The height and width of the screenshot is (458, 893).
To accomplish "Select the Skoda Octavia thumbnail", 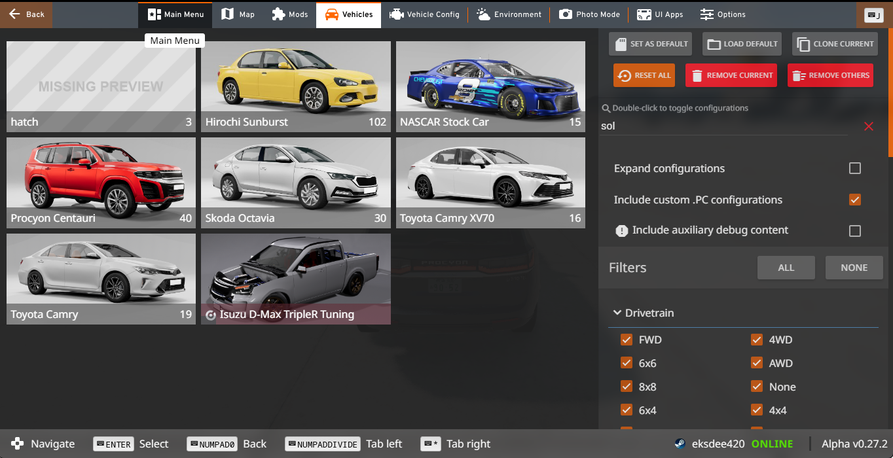I will point(296,183).
